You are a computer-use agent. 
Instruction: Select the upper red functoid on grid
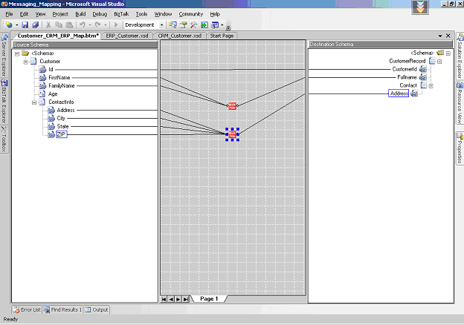coord(232,106)
